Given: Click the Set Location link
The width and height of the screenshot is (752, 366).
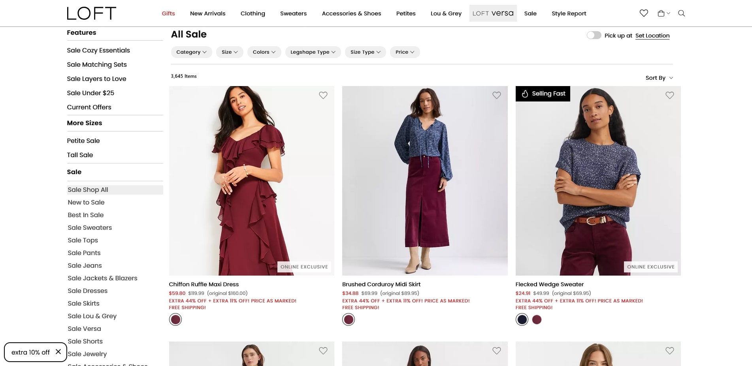Looking at the screenshot, I should 652,36.
